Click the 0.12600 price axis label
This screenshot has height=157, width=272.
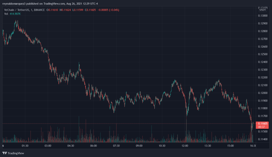tap(263, 47)
